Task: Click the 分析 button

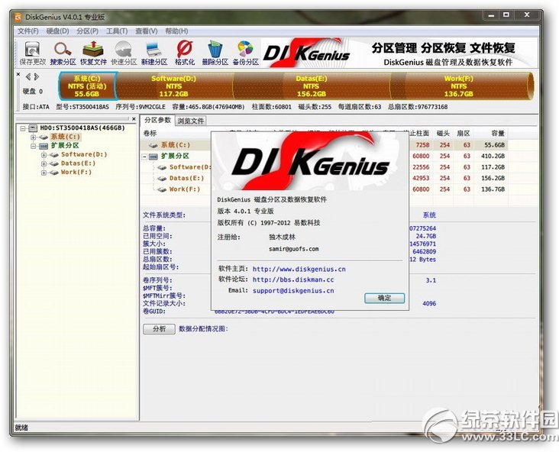Action: click(159, 328)
